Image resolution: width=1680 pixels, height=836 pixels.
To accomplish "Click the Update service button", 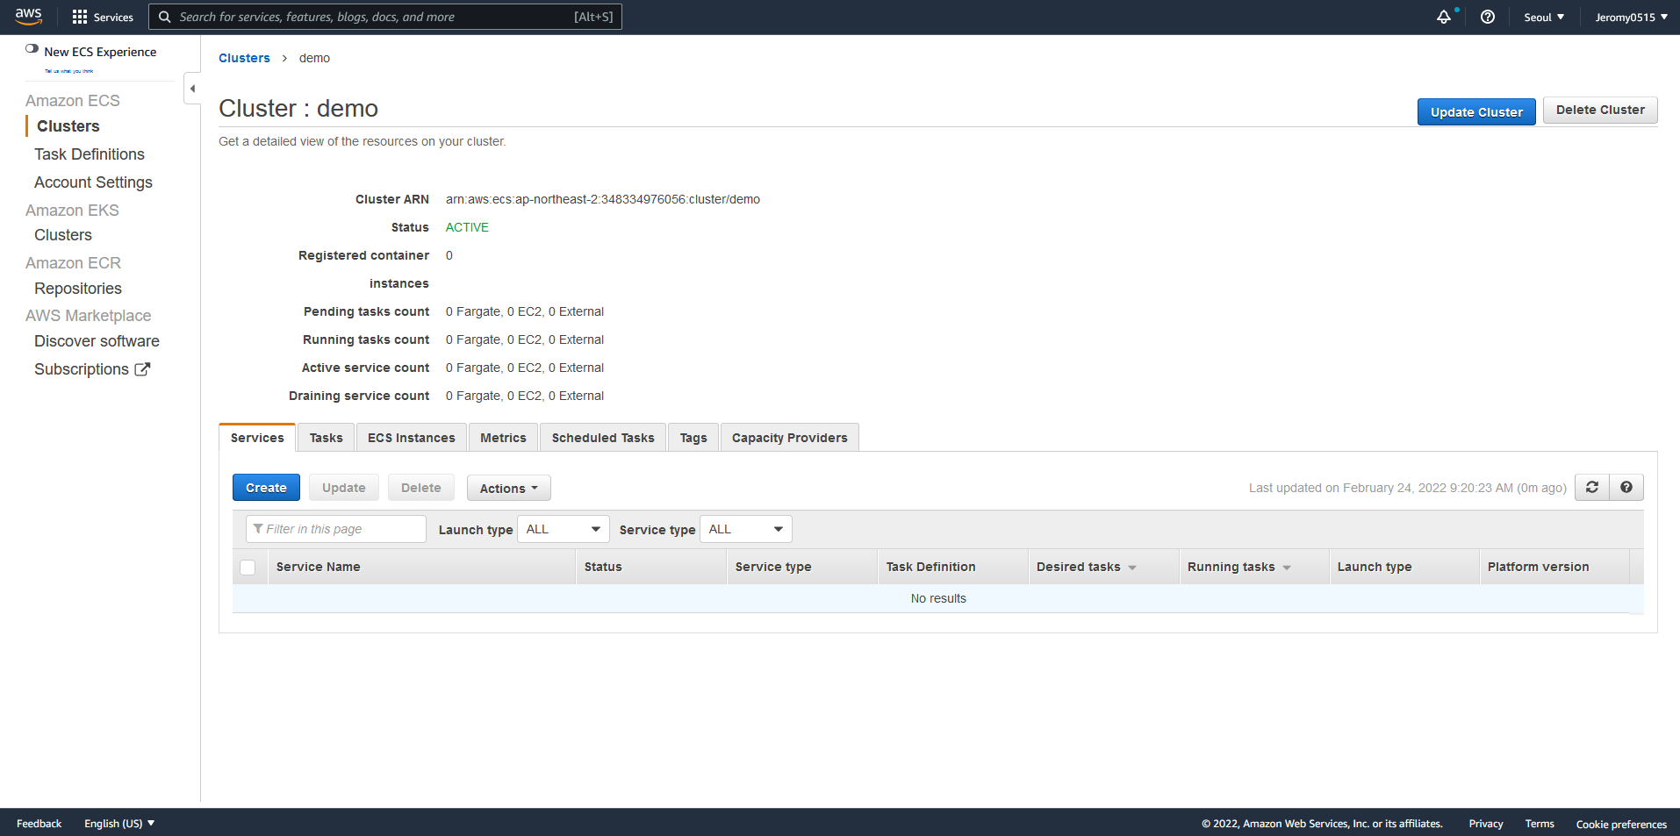I will coord(344,488).
